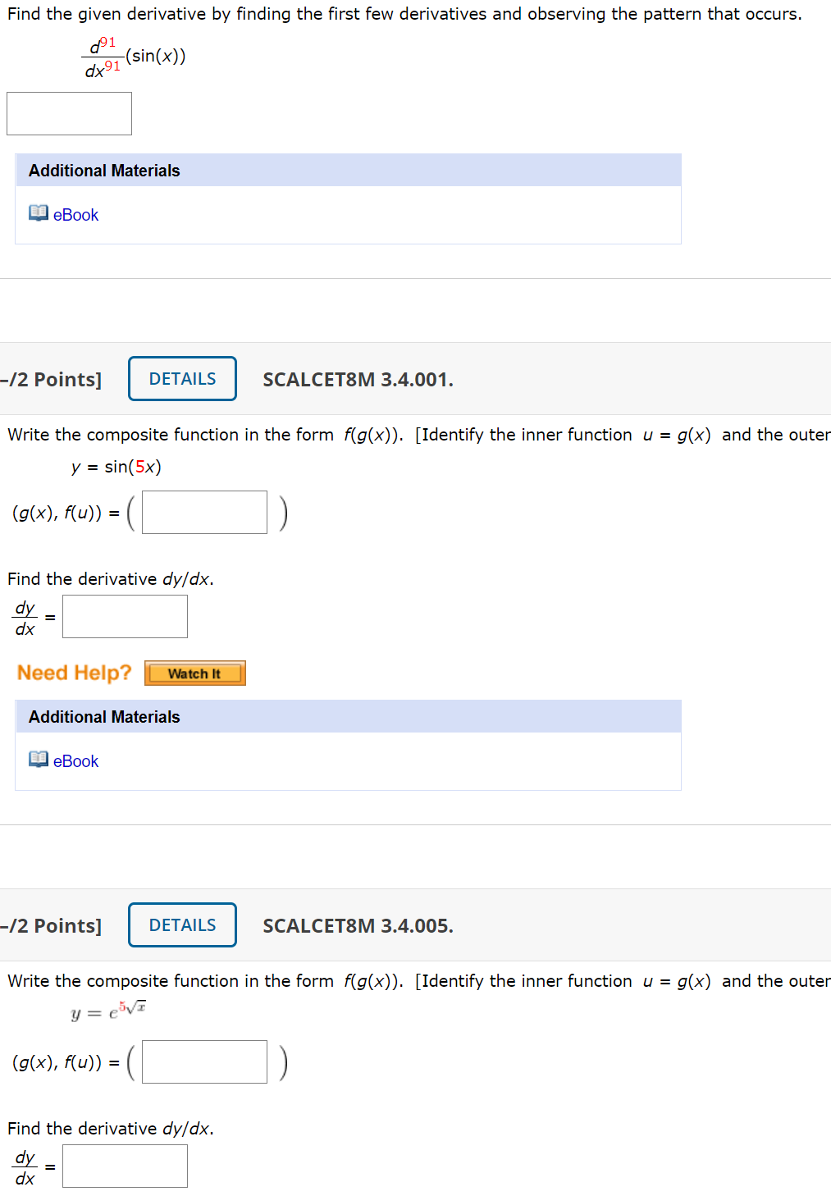This screenshot has width=831, height=1196.
Task: Click the eBook icon under first Additional Materials
Action: [38, 214]
